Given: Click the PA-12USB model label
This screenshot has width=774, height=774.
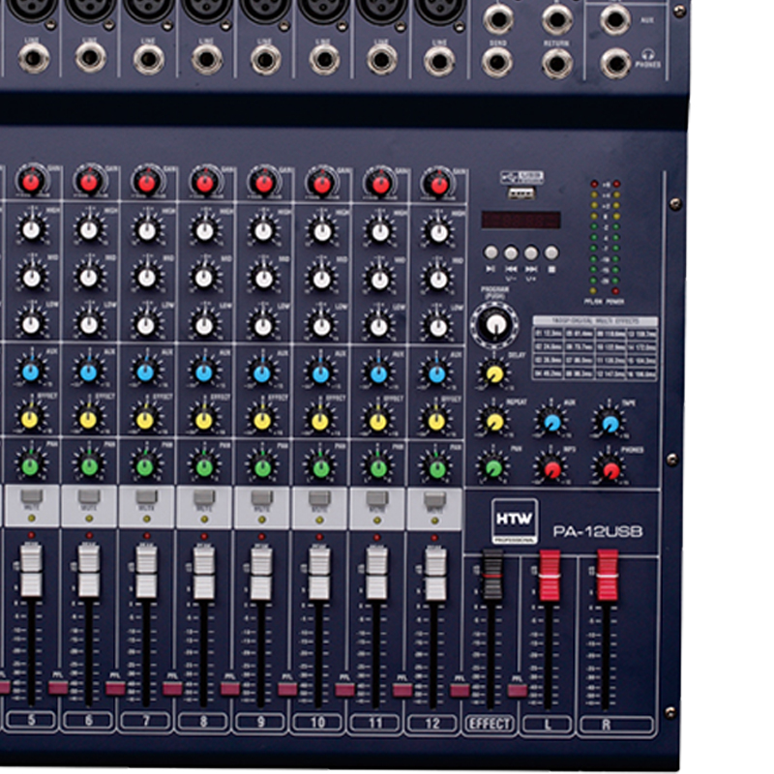Looking at the screenshot, I should (x=597, y=531).
